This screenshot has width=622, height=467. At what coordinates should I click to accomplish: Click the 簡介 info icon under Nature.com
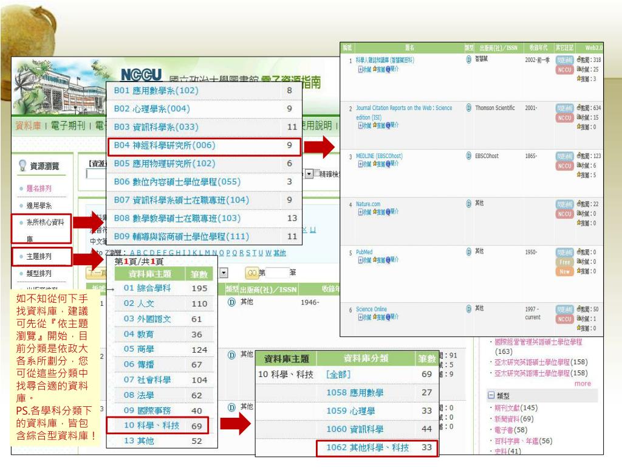(388, 212)
